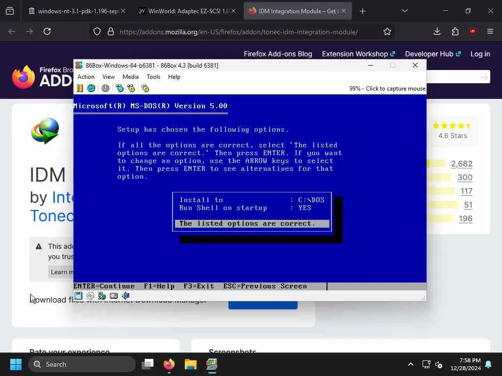Viewport: 502px width, 376px height.
Task: Open the Firefox downloads panel
Action: [437, 31]
